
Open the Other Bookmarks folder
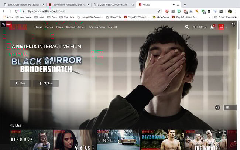[x=226, y=17]
